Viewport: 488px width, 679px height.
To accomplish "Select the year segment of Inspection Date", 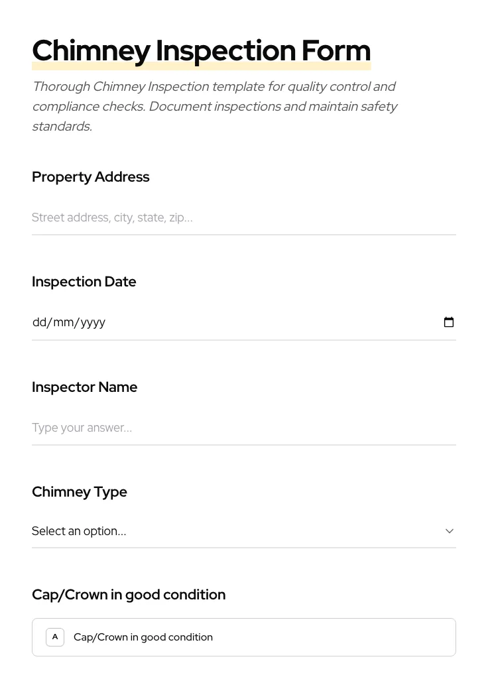I will 93,322.
